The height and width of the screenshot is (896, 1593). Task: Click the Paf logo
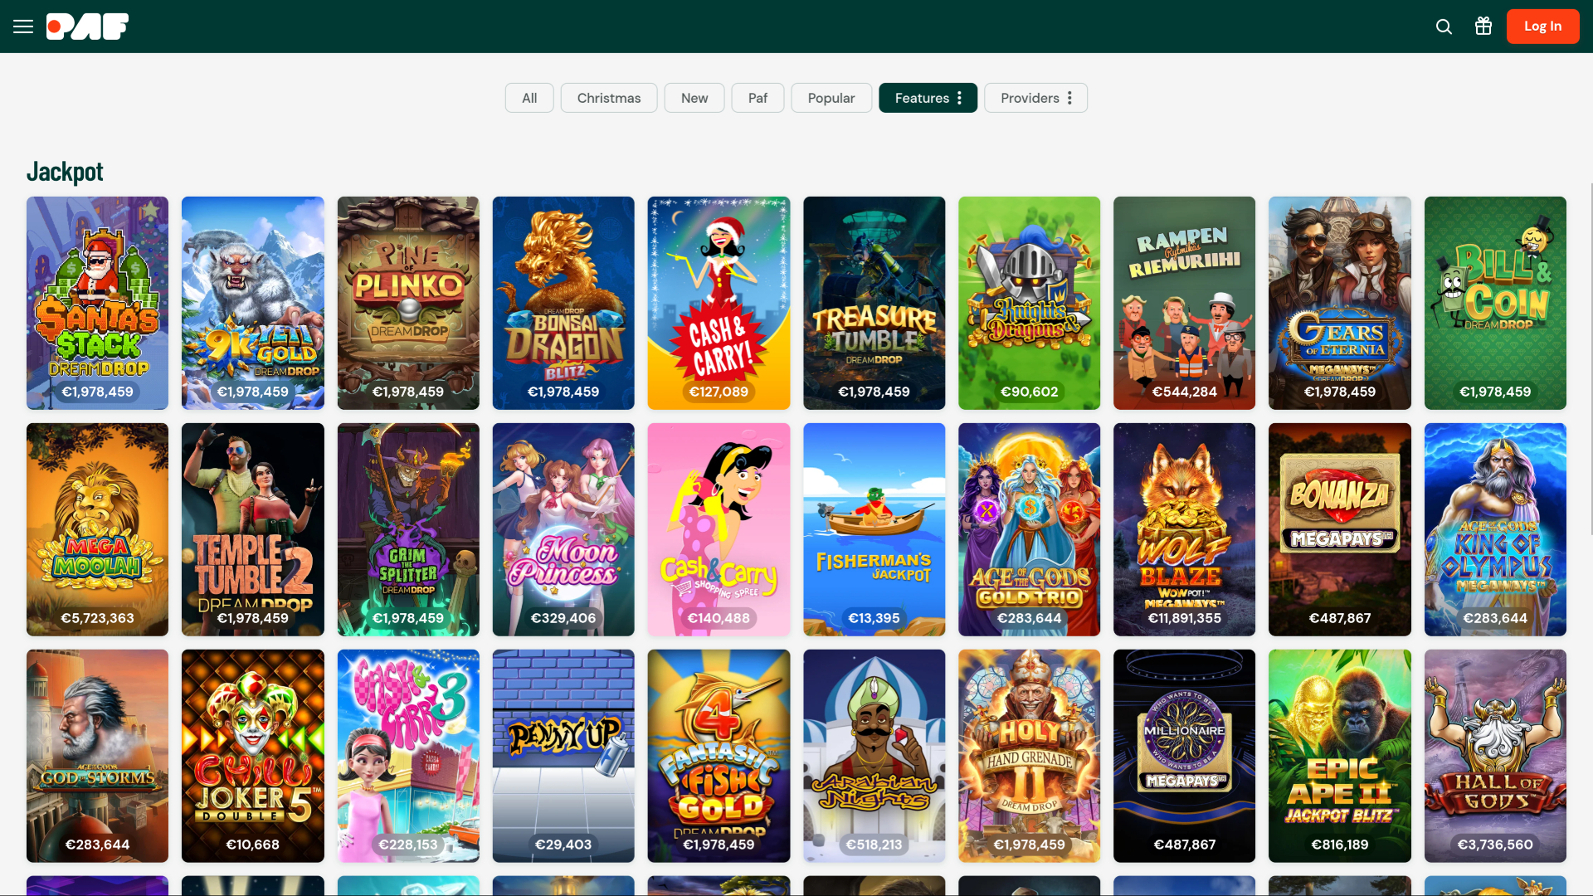pyautogui.click(x=86, y=26)
